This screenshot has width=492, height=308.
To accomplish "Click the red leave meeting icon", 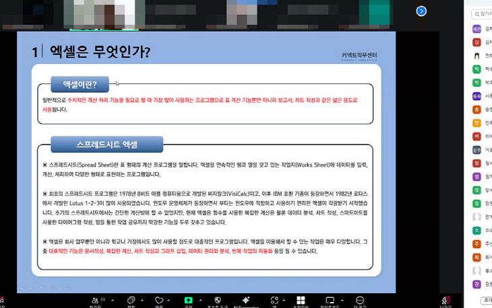I will pyautogui.click(x=446, y=301).
